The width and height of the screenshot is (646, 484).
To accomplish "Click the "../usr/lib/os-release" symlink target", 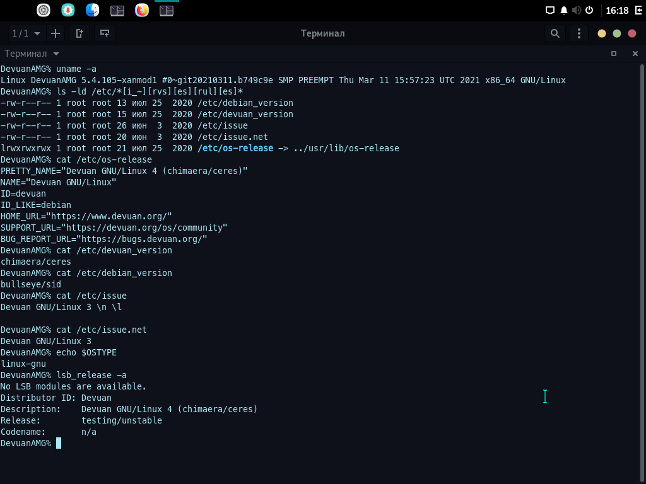I will [346, 148].
